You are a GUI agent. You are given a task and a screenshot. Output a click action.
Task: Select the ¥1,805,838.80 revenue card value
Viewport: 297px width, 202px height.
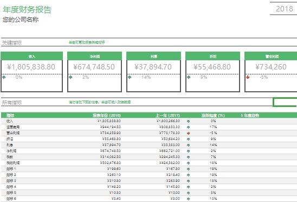[x=31, y=67]
